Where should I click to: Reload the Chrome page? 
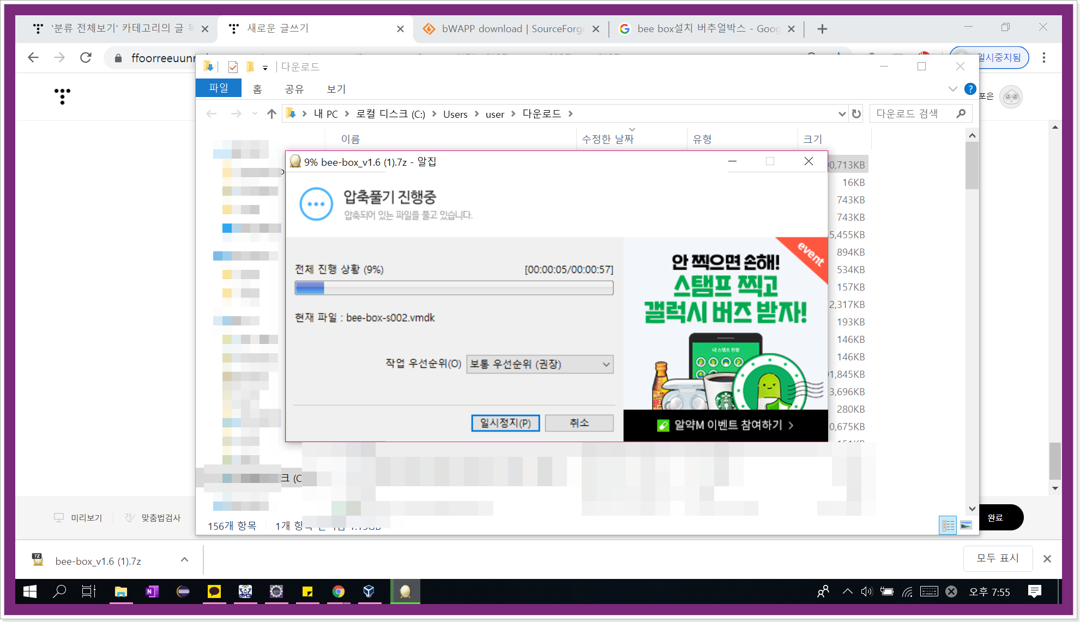[86, 58]
